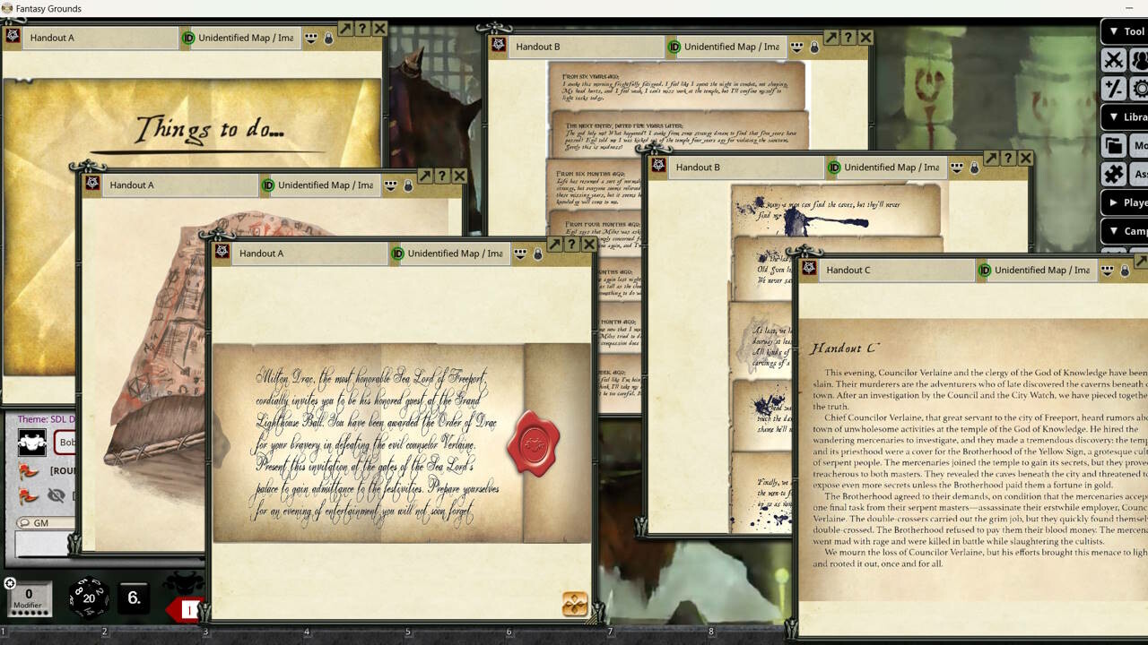Edit name field of invitation Handout A
Screen dimensions: 1148x645
[309, 254]
